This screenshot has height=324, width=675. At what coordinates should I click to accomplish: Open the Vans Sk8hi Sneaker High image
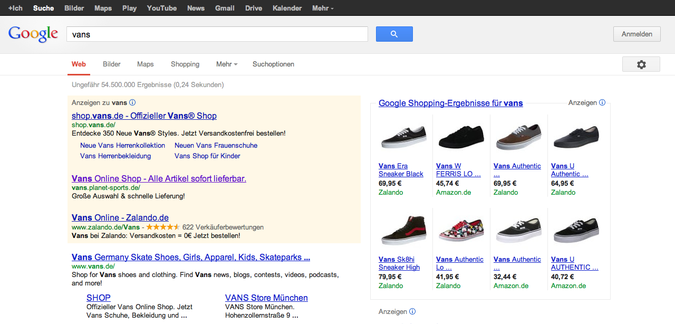[x=403, y=231]
